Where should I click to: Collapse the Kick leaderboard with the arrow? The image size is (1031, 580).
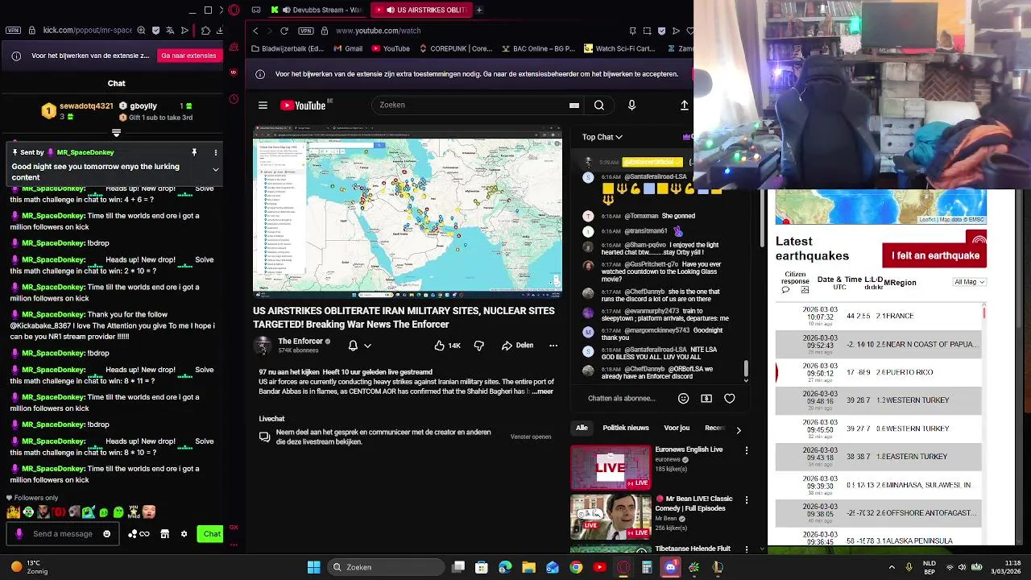tap(116, 133)
